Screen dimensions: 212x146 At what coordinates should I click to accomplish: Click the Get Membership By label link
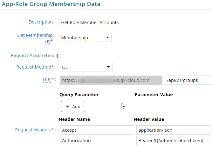point(35,38)
